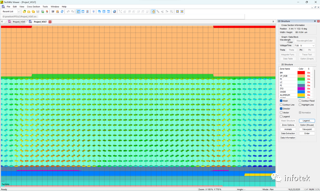
Task: Toggle the Director checkbox
Action: 281,109
